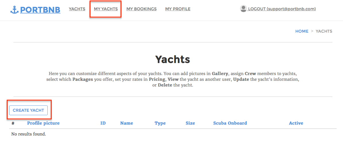Click the anchor logo icon

pos(14,9)
